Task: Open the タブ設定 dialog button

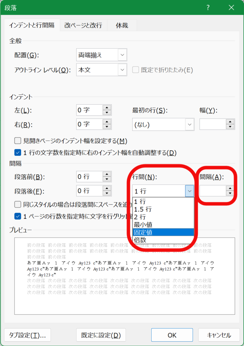Action: coord(28,335)
